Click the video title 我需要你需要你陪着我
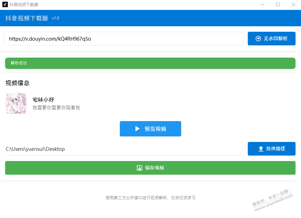The image size is (301, 218). 56,108
